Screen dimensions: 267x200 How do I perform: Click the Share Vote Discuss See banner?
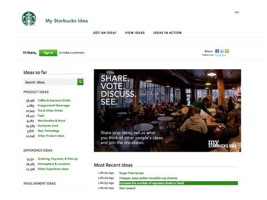click(167, 110)
